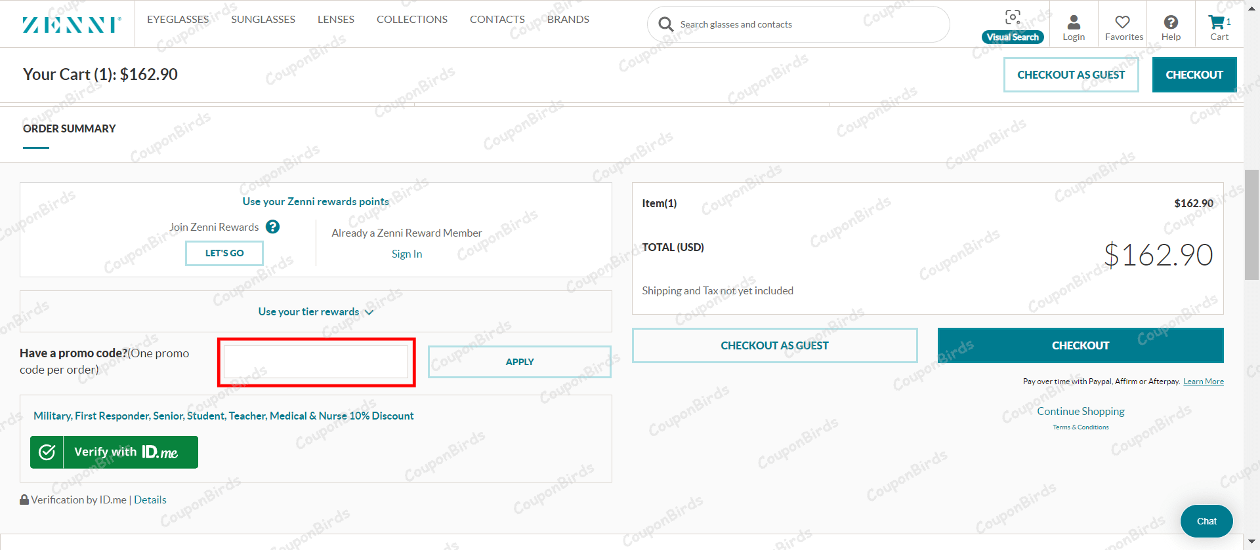Open the Chat bubble
This screenshot has width=1260, height=550.
(x=1206, y=521)
